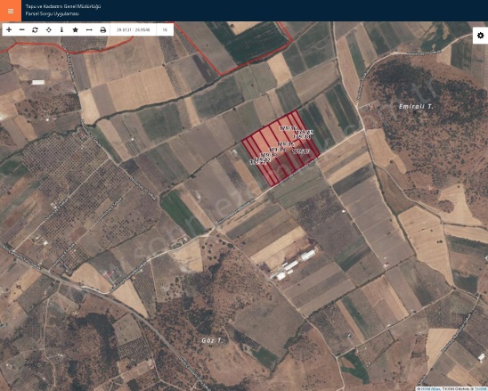Click Tapu ve Kadastro Genel Müdürlüğü header
488x391 pixels.
tap(63, 6)
